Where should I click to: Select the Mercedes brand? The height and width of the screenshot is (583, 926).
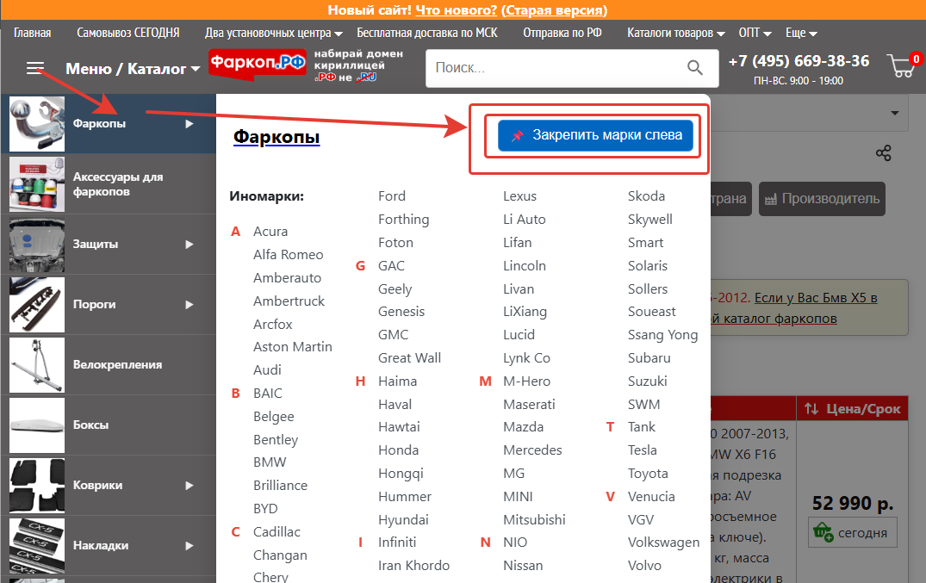click(532, 450)
